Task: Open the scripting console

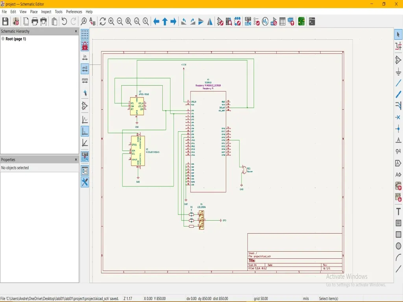Action: pos(312,22)
